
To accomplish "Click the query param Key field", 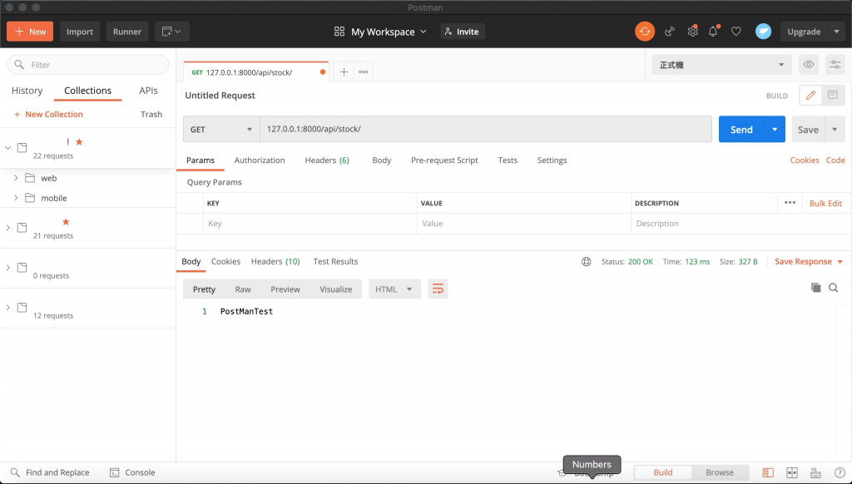I will click(310, 223).
